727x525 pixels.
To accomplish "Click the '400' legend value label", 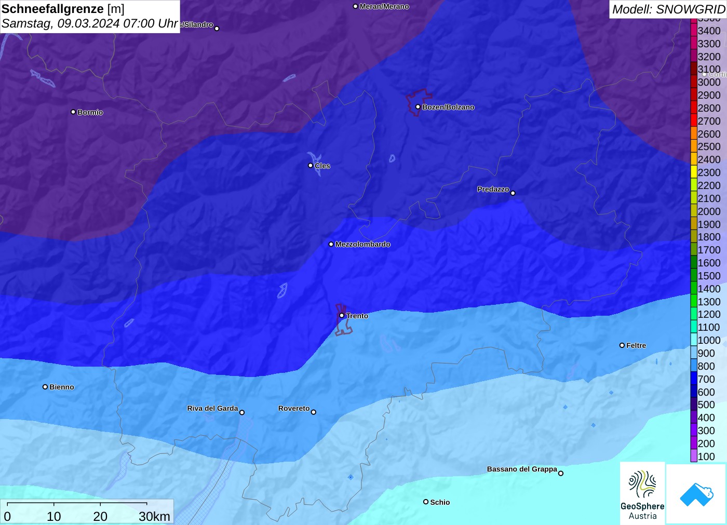I will click(706, 417).
